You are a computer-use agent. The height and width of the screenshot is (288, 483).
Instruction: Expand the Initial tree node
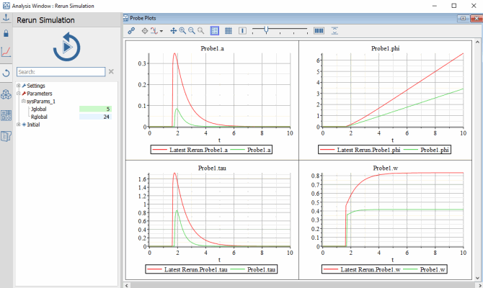(19, 124)
